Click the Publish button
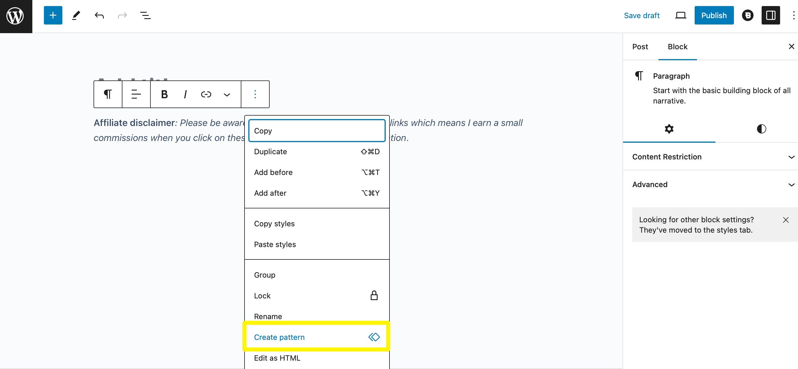 (x=713, y=15)
